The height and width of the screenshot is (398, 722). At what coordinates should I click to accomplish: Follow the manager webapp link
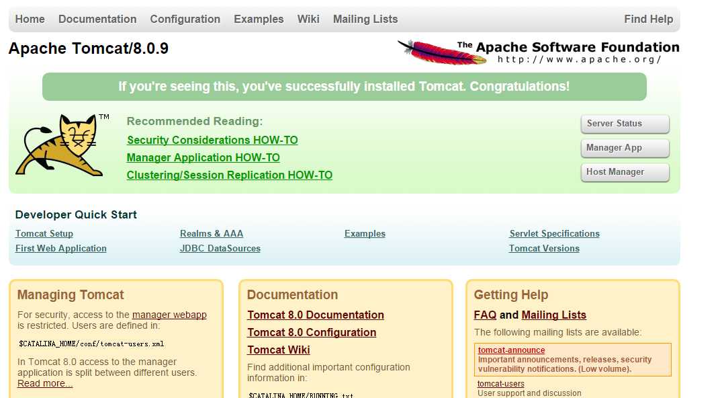click(x=169, y=315)
